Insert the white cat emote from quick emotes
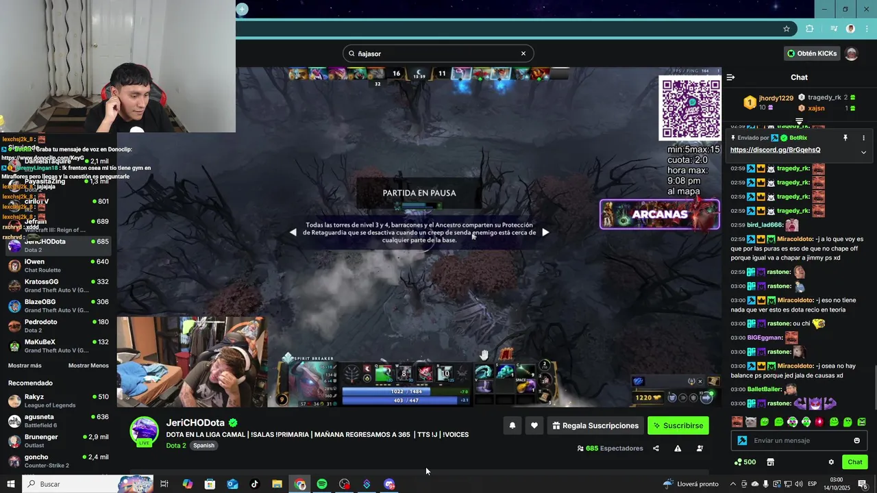 coord(750,422)
